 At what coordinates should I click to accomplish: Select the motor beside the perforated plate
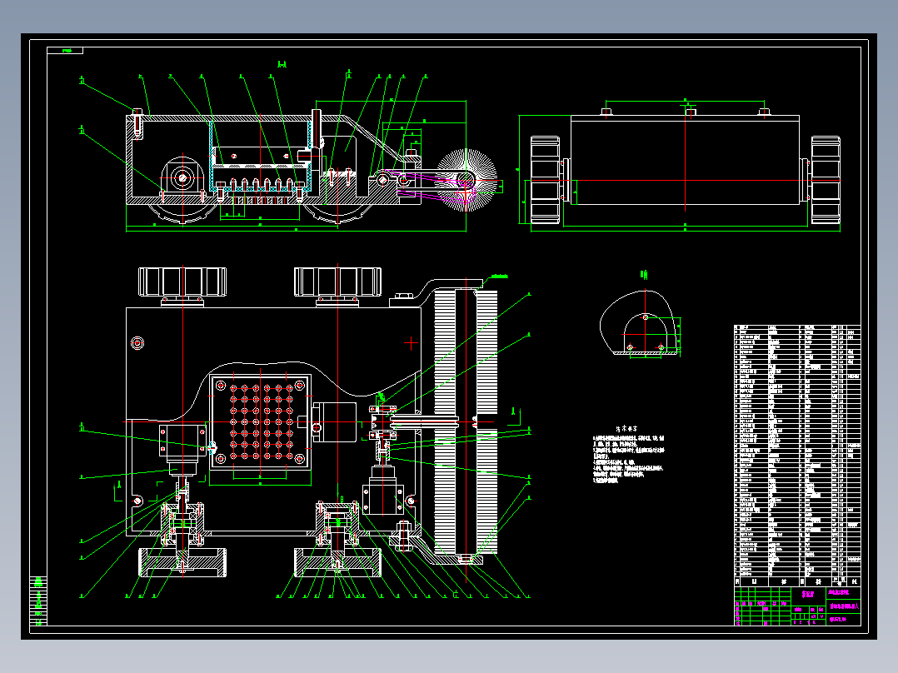coord(334,422)
